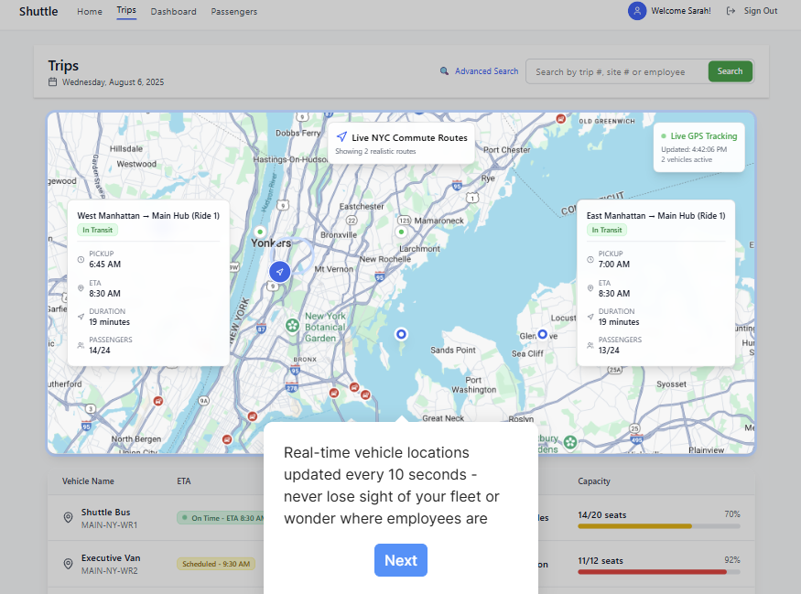Screen dimensions: 801x594
Task: Click the Capacity column header
Action: (593, 481)
